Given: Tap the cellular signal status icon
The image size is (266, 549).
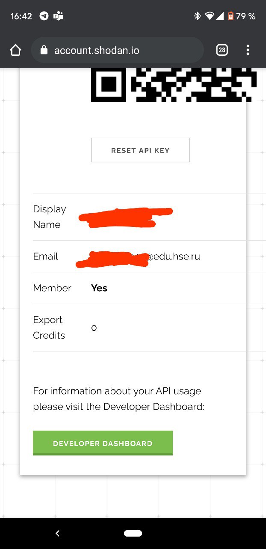Looking at the screenshot, I should 220,16.
